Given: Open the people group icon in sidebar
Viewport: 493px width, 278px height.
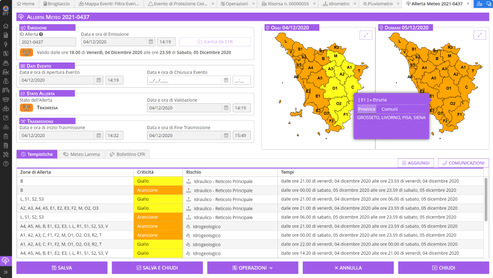Looking at the screenshot, I should (6, 99).
